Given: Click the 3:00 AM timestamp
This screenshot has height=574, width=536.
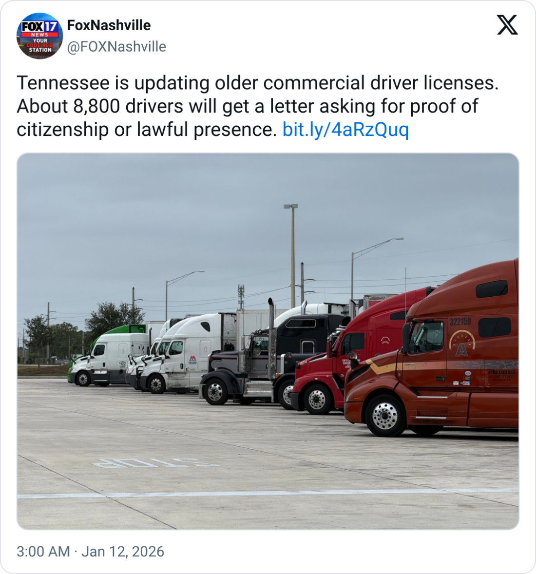Looking at the screenshot, I should pyautogui.click(x=43, y=551).
